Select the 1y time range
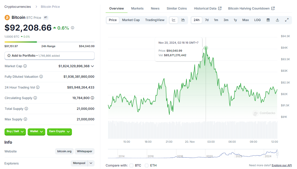The height and width of the screenshot is (169, 297). (x=235, y=20)
